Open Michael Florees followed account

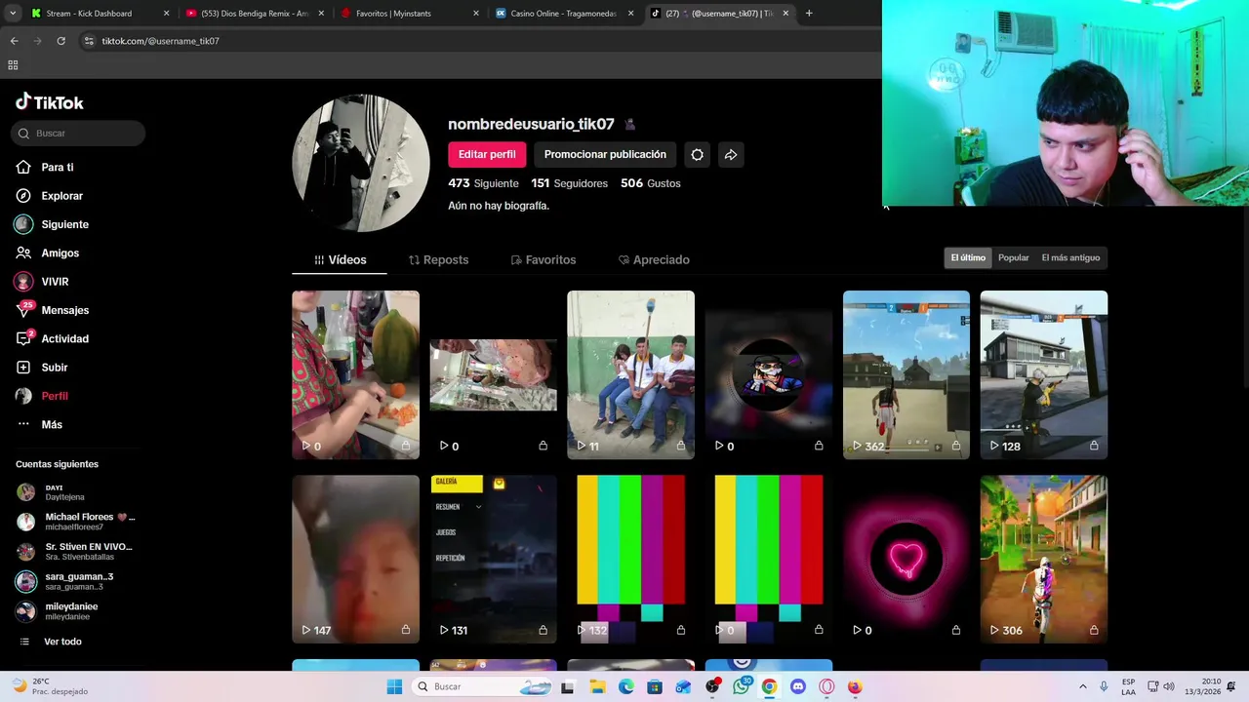(75, 522)
